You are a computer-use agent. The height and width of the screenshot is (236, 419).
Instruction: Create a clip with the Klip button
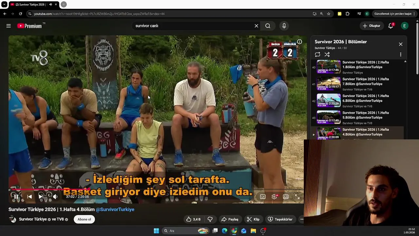[253, 219]
